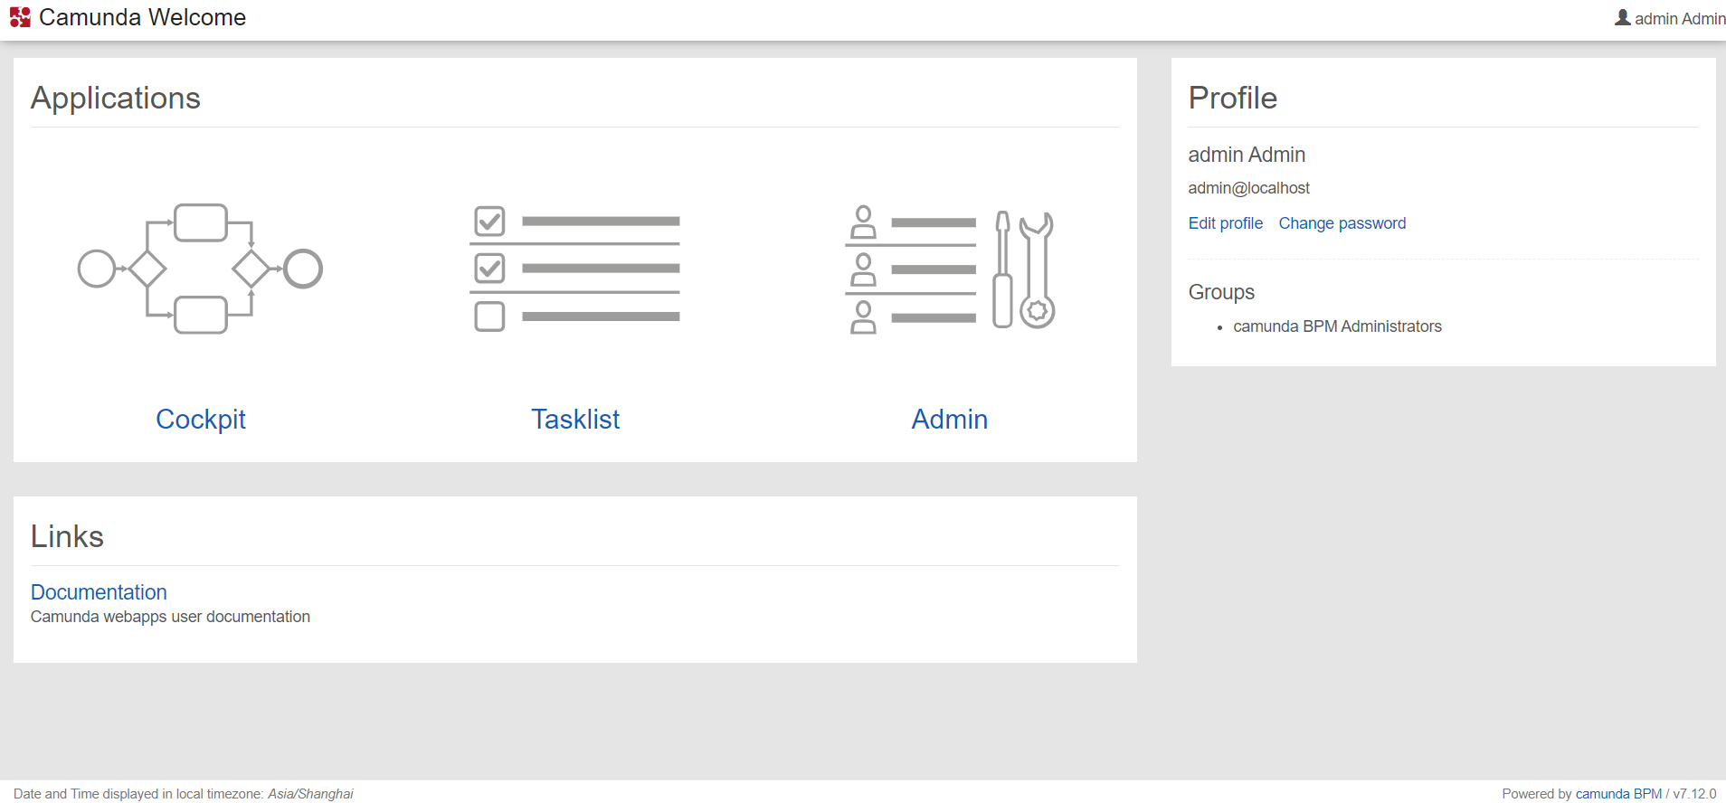Open the Documentation link

pyautogui.click(x=99, y=592)
